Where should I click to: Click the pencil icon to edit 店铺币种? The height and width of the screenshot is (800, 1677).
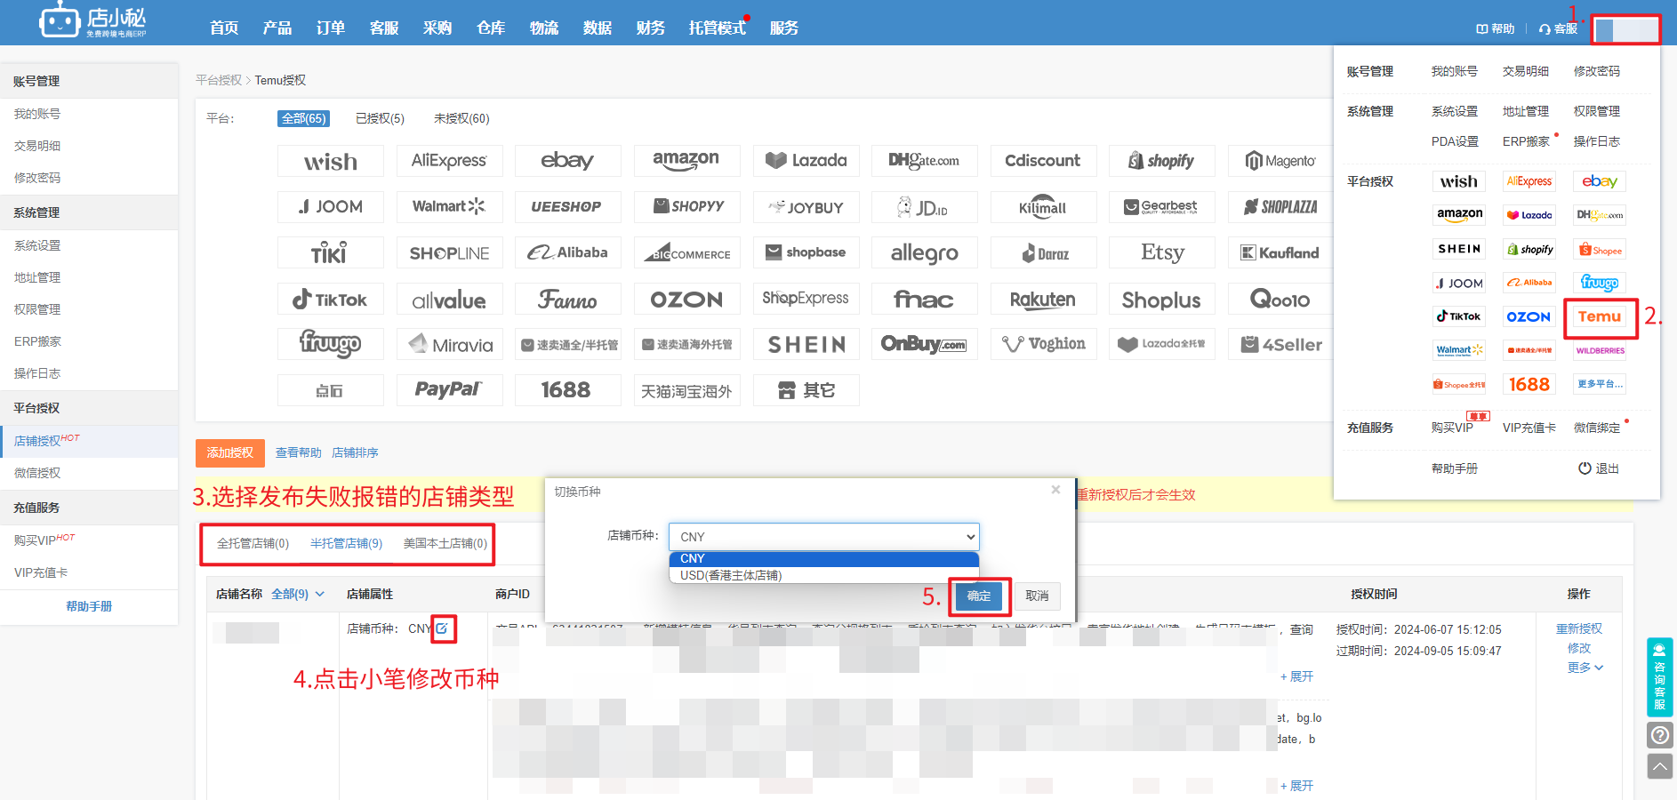pos(442,628)
